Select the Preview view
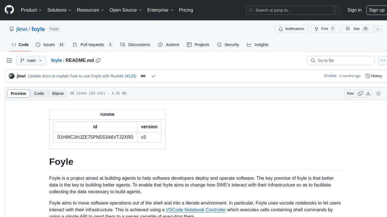387x217 pixels. [18, 93]
